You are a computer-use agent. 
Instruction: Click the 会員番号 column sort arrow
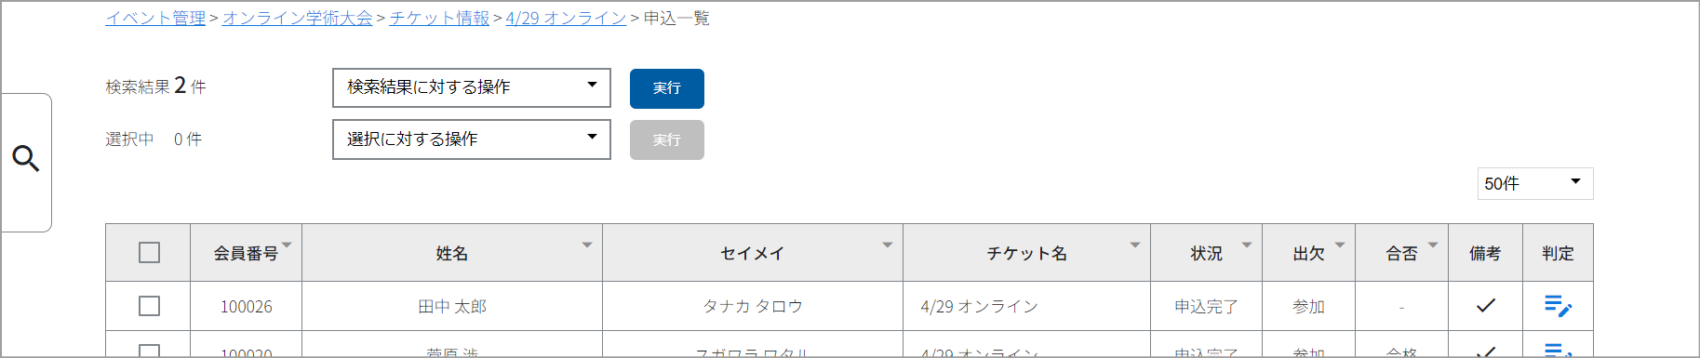287,245
